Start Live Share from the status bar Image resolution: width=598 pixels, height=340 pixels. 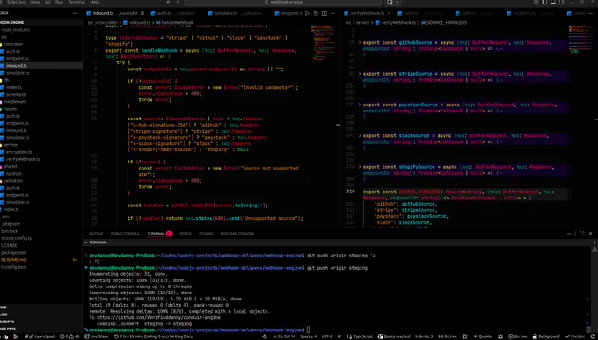(97, 336)
